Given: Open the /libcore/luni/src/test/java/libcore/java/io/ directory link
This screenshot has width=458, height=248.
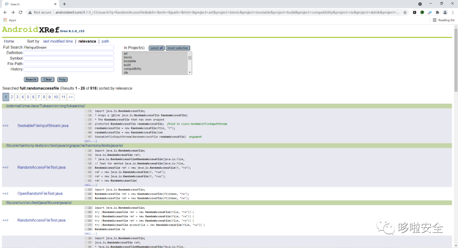Looking at the screenshot, I should click(x=39, y=203).
